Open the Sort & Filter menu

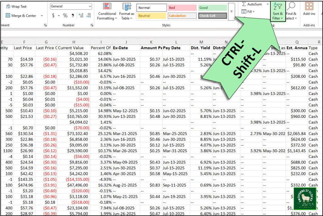coord(278,11)
